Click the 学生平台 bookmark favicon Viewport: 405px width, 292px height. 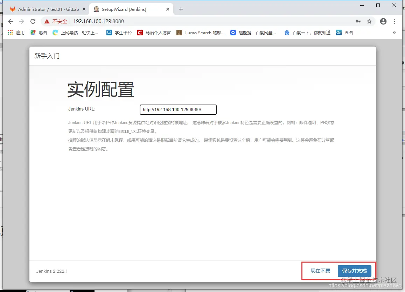coord(109,32)
